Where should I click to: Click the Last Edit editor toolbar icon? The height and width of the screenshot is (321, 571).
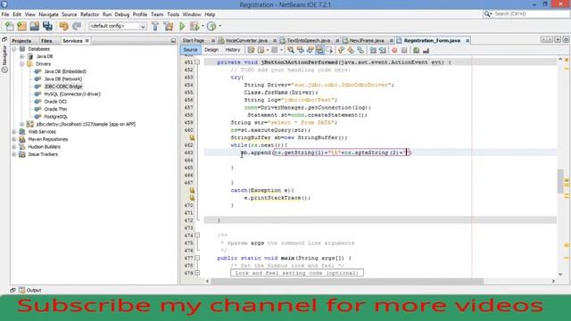pos(252,50)
